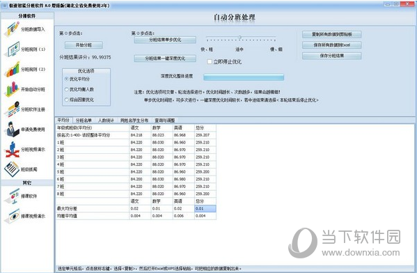Collapse the 分班软件 sidebar group header

tap(27, 16)
